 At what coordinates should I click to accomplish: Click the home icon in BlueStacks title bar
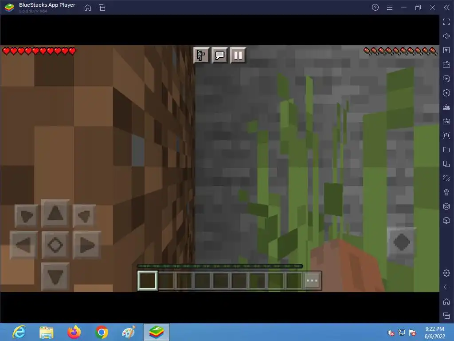88,8
